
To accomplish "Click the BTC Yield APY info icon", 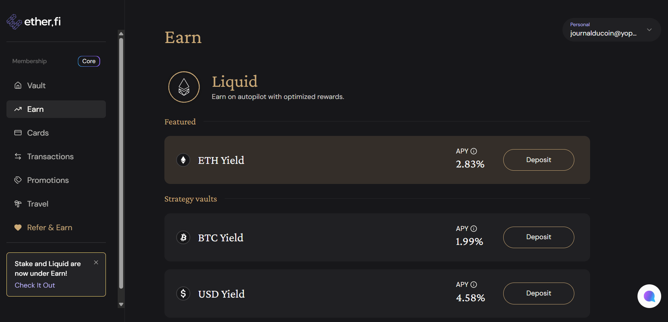I will coord(474,229).
